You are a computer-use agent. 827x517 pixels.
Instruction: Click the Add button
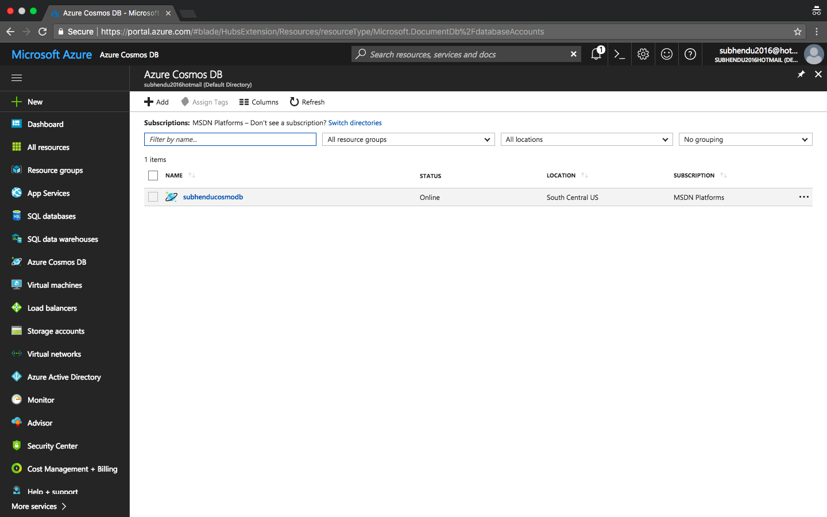tap(156, 102)
